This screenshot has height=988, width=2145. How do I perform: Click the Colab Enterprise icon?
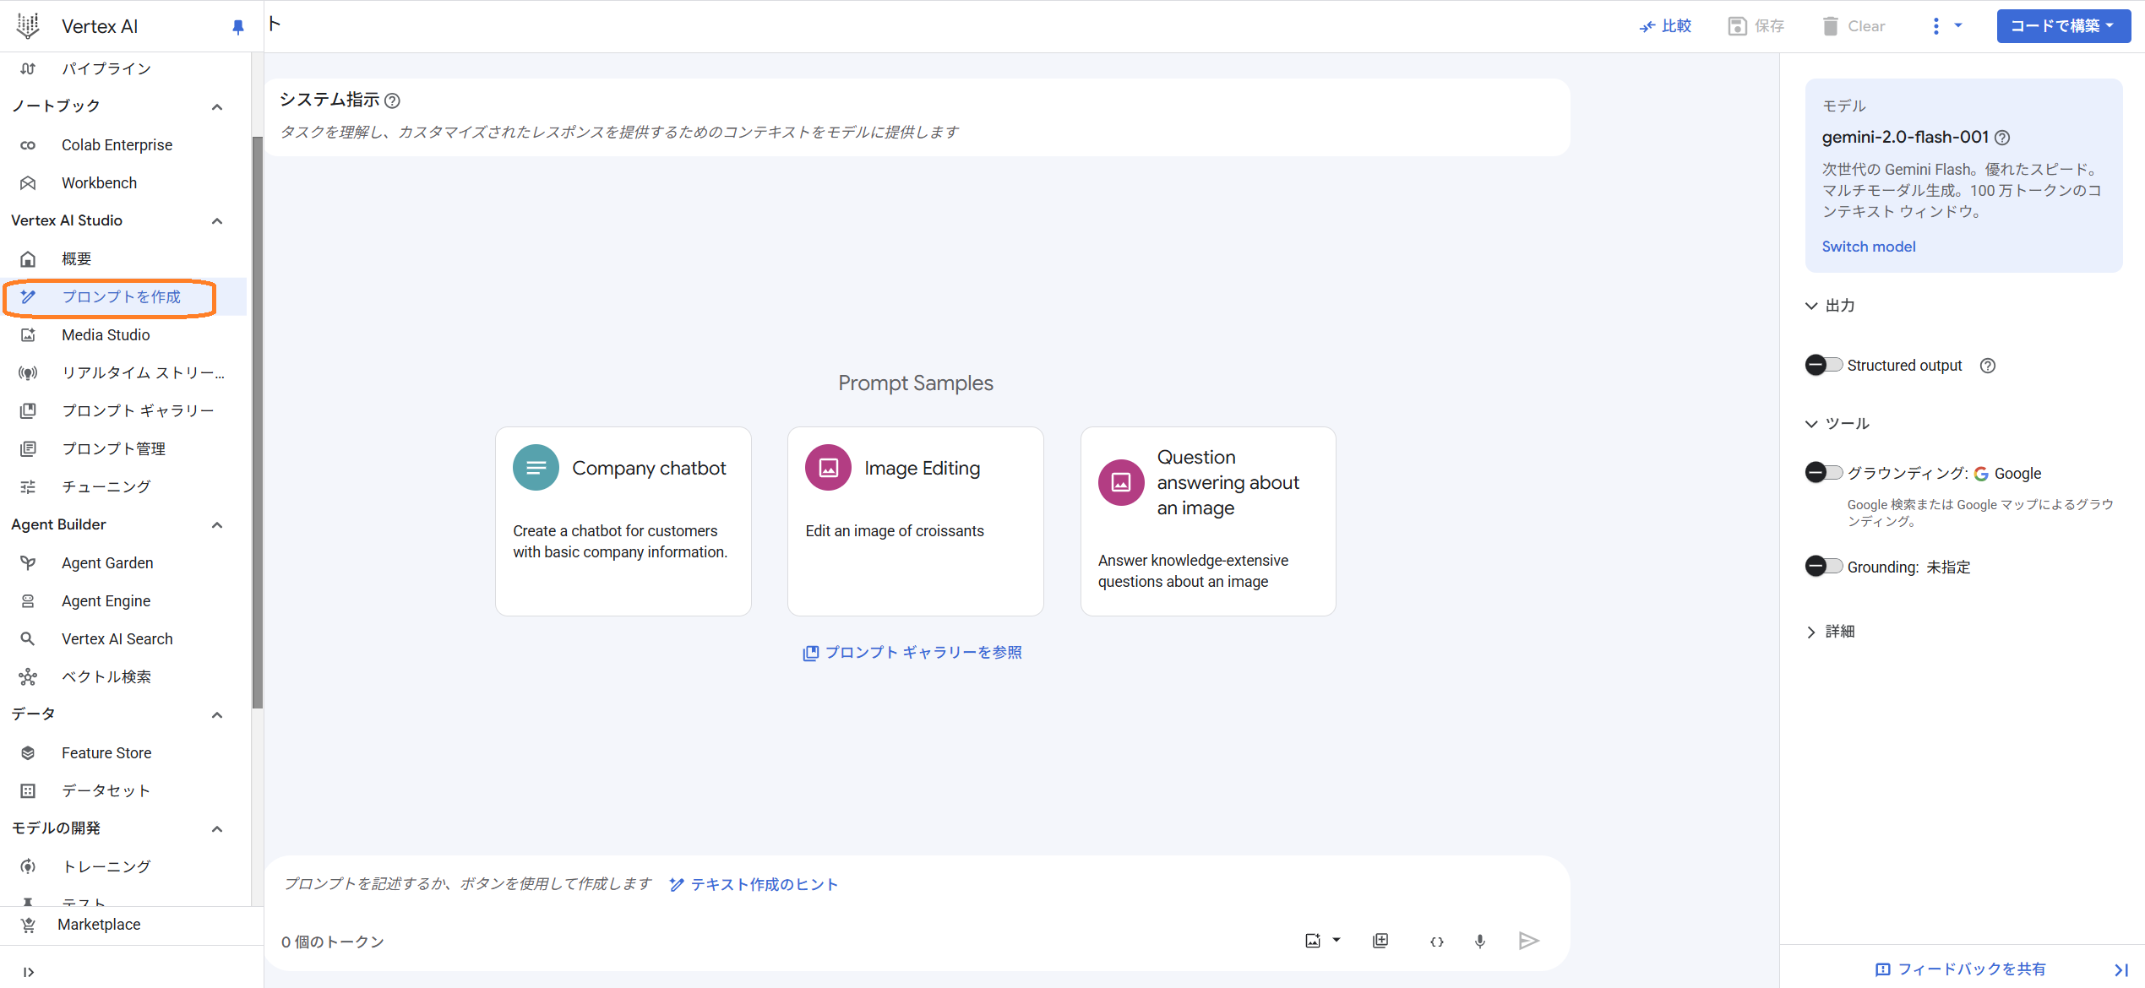[x=28, y=145]
